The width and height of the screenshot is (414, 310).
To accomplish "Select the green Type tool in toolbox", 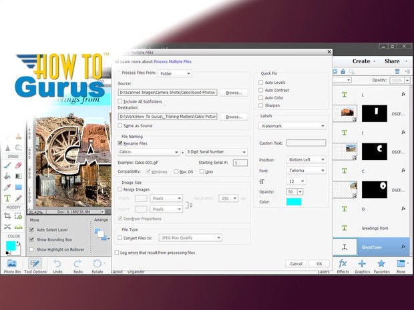I will (x=7, y=198).
